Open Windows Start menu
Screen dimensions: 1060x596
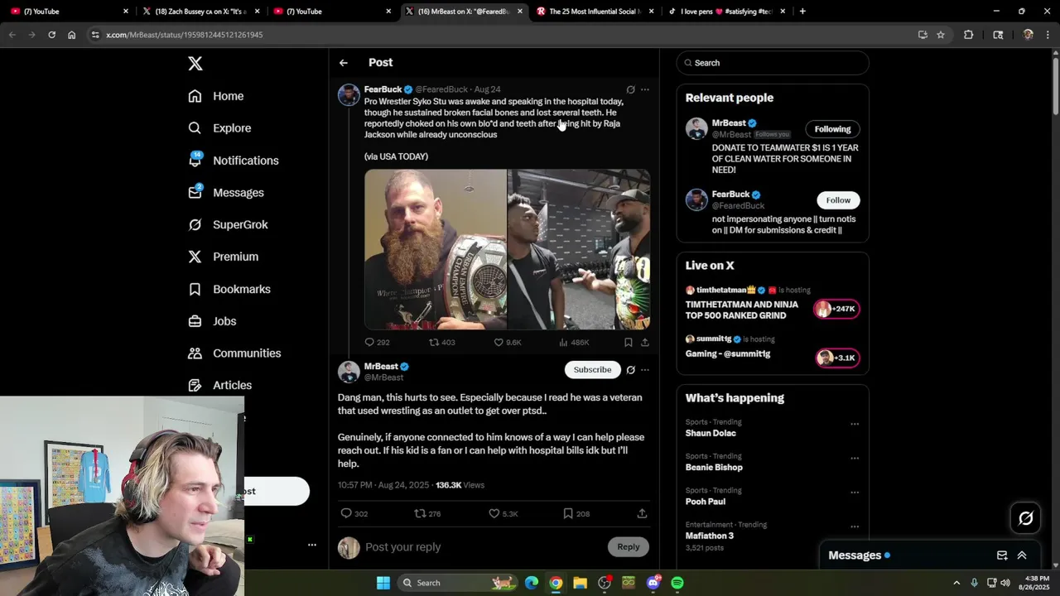tap(383, 583)
